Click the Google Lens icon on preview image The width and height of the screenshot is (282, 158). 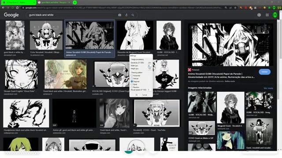[x=249, y=27]
